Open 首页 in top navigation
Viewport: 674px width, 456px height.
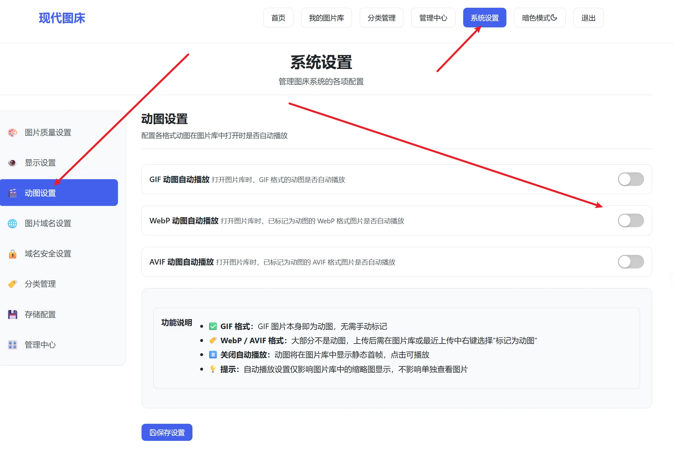pos(278,18)
